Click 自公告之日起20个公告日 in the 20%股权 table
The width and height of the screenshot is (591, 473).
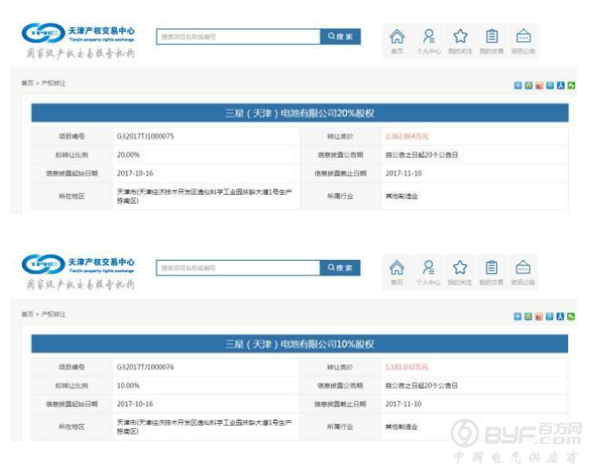coord(422,154)
